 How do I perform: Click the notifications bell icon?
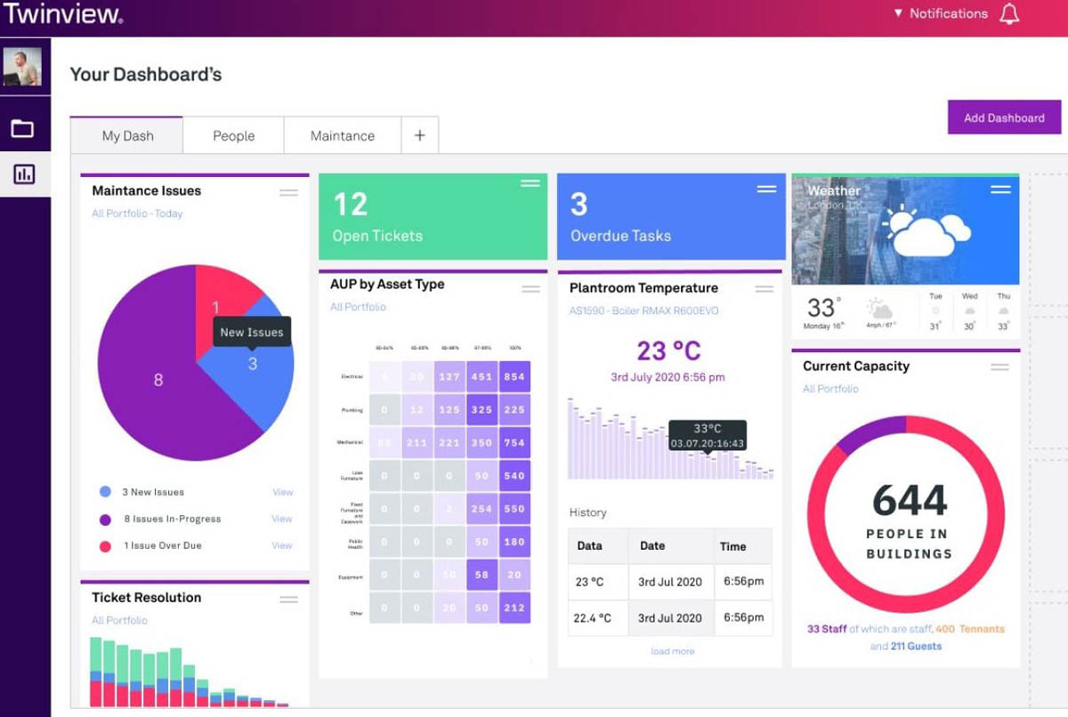[1008, 13]
